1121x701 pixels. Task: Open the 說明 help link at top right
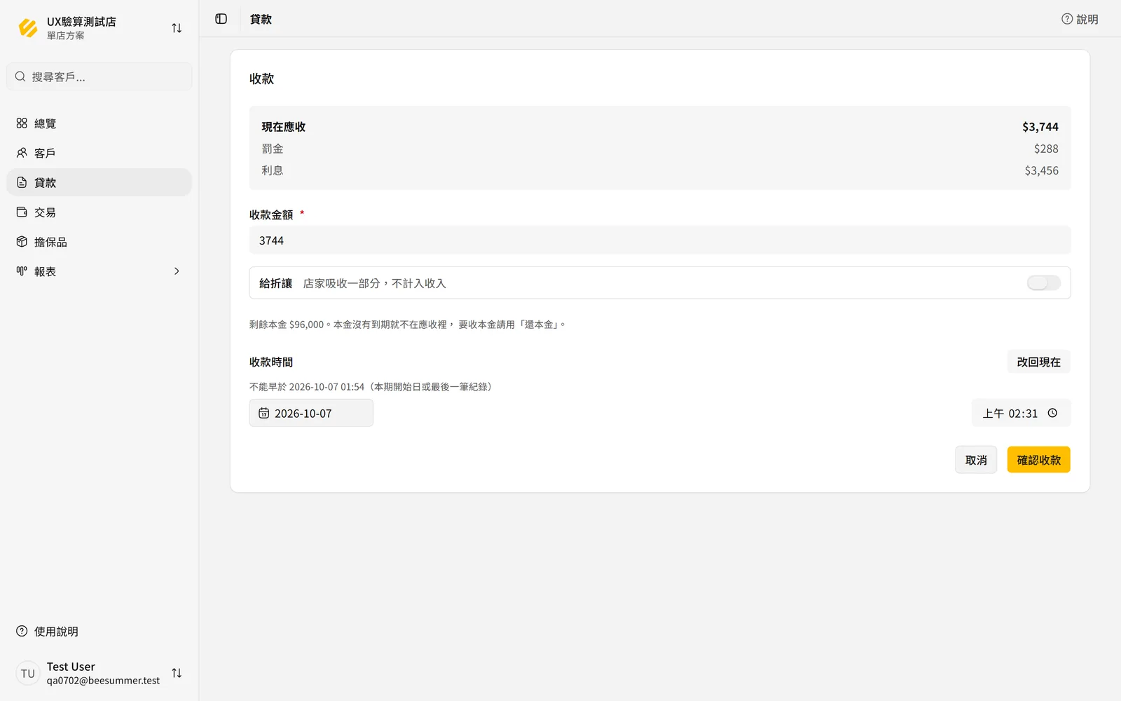1080,19
